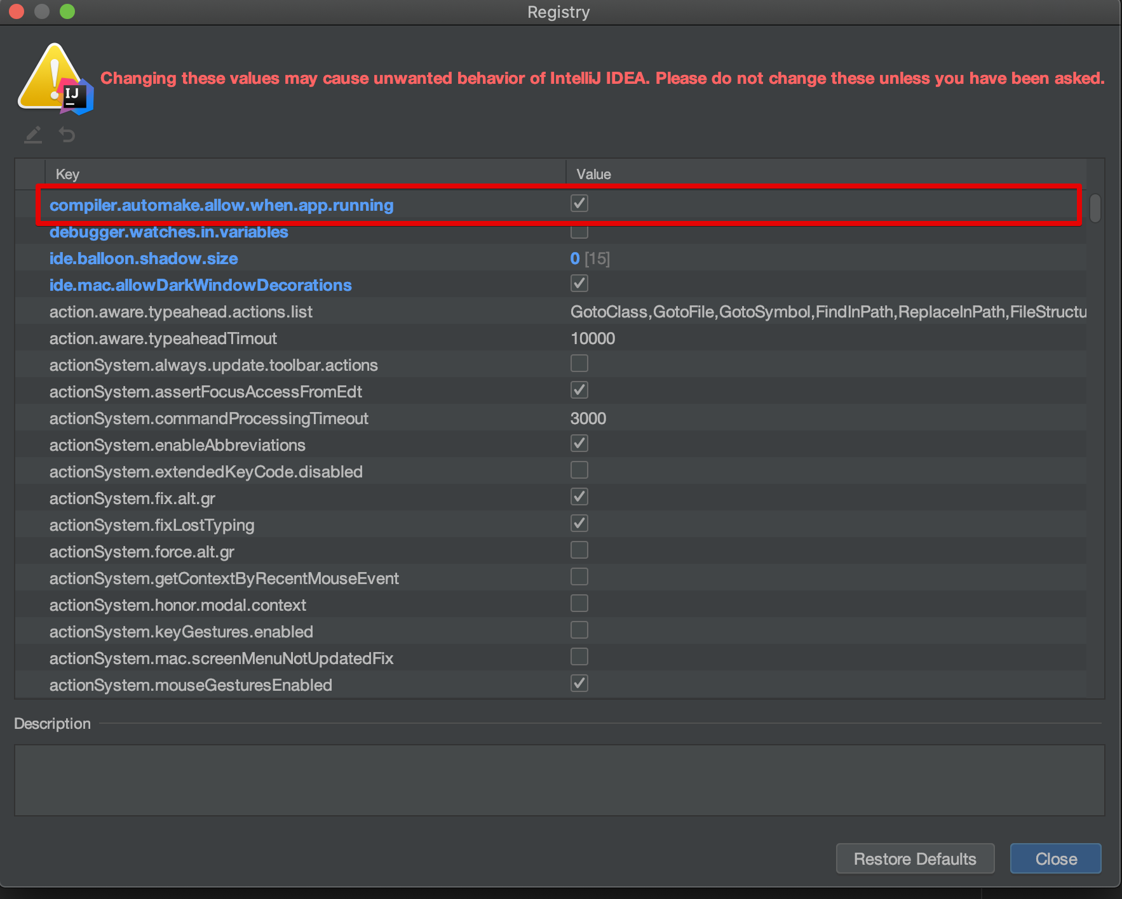1122x899 pixels.
Task: Click the Key column header
Action: click(x=305, y=174)
